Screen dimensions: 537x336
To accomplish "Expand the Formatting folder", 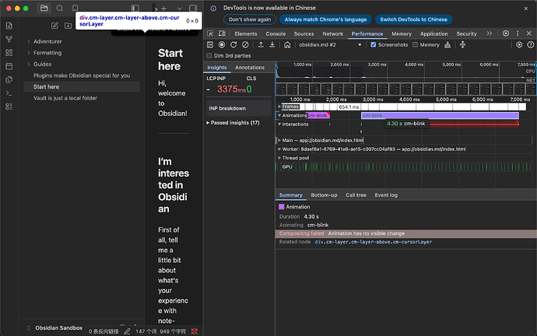I will coord(29,53).
